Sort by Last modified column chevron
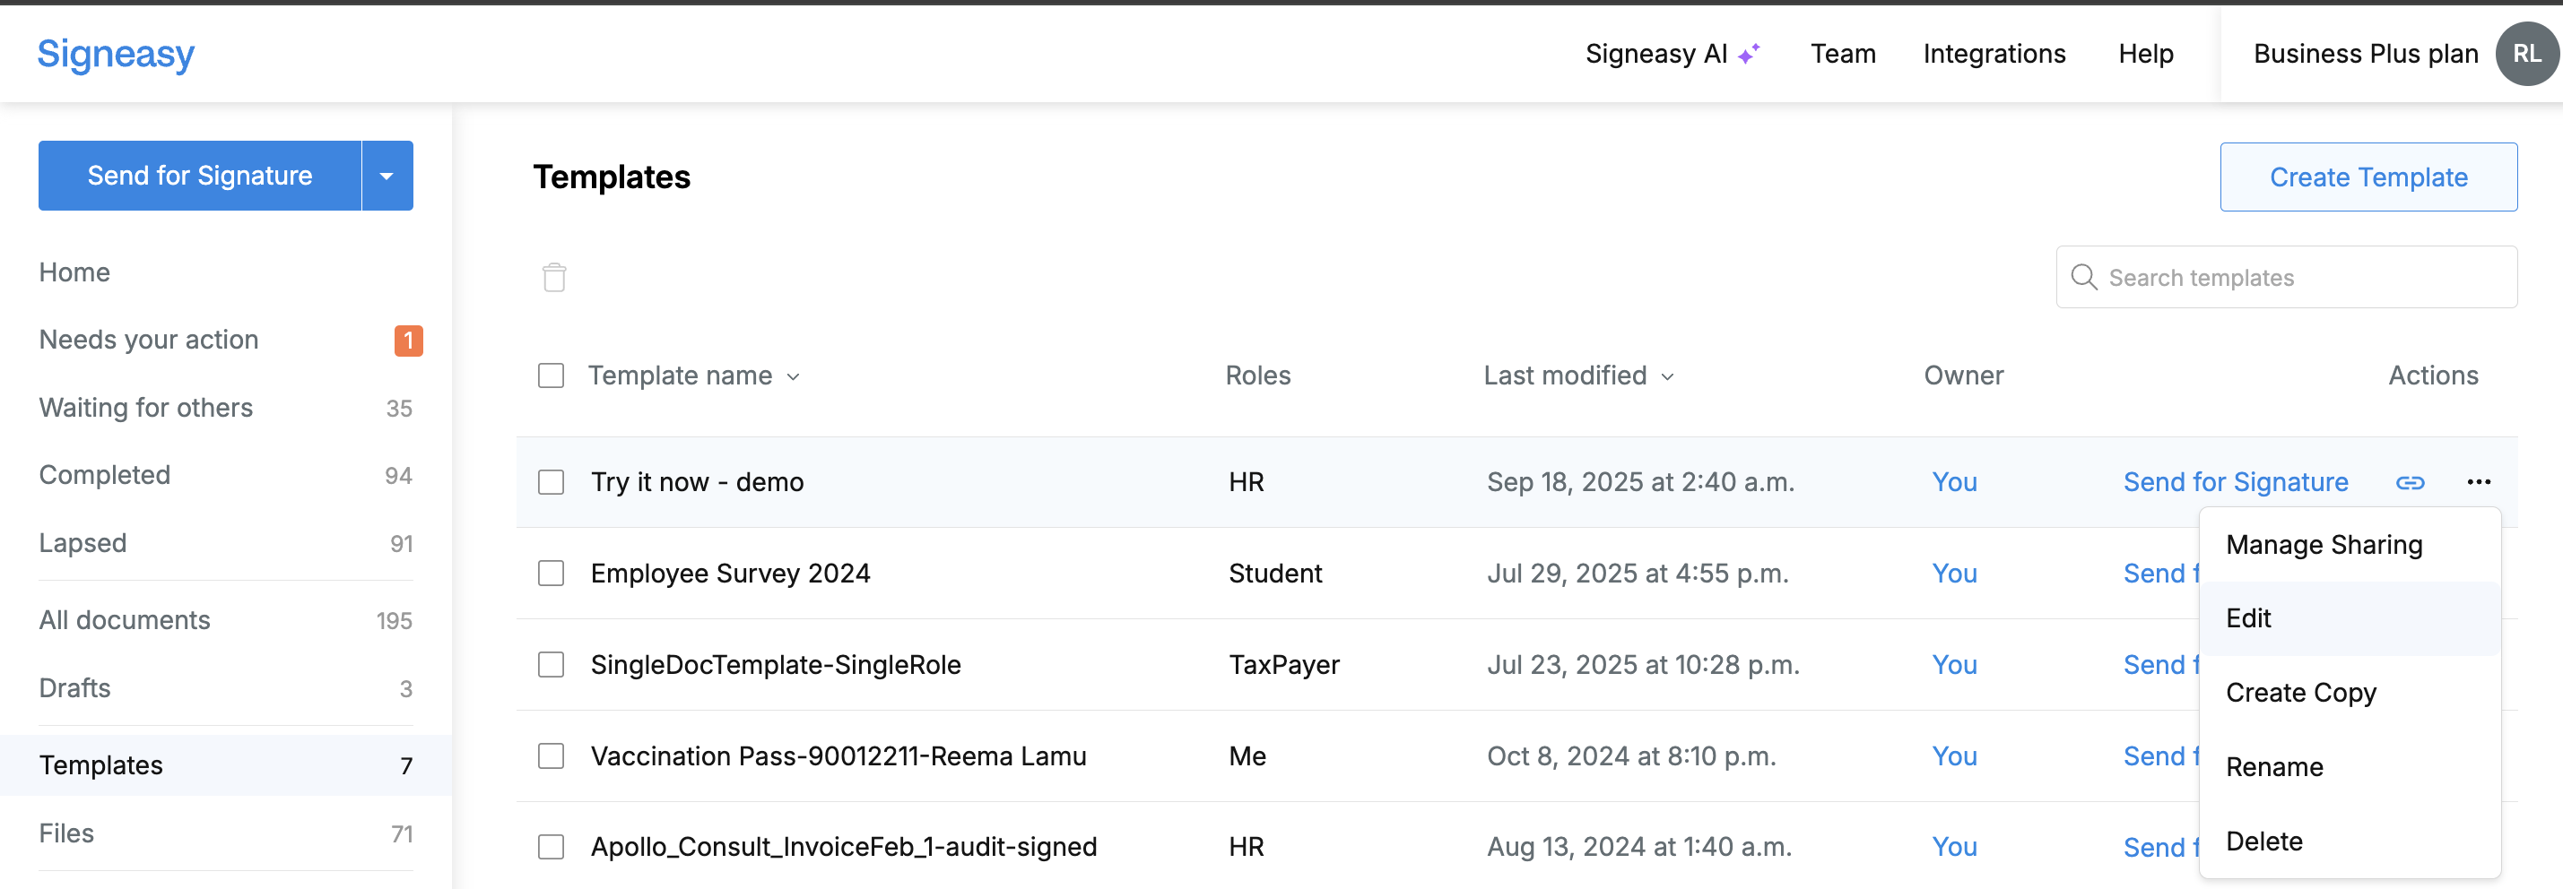The height and width of the screenshot is (889, 2563). point(1667,377)
